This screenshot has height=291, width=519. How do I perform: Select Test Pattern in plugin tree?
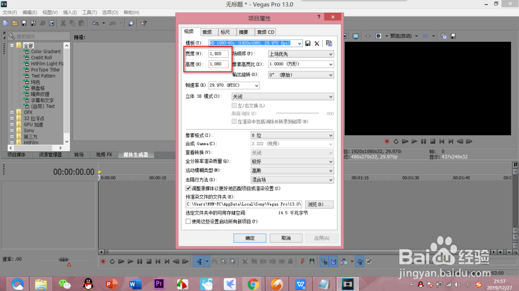[x=44, y=76]
